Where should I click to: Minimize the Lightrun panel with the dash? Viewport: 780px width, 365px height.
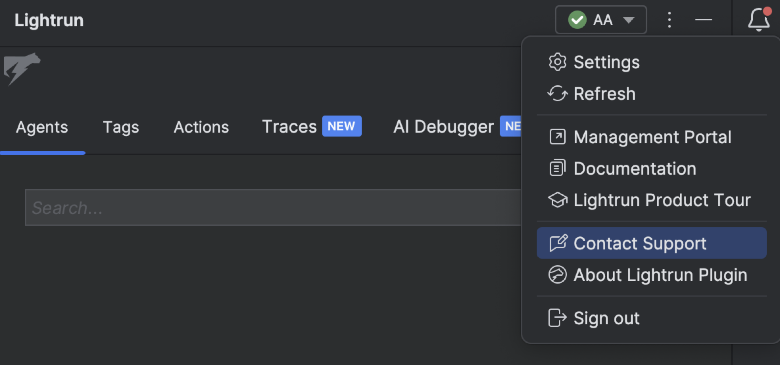(703, 20)
